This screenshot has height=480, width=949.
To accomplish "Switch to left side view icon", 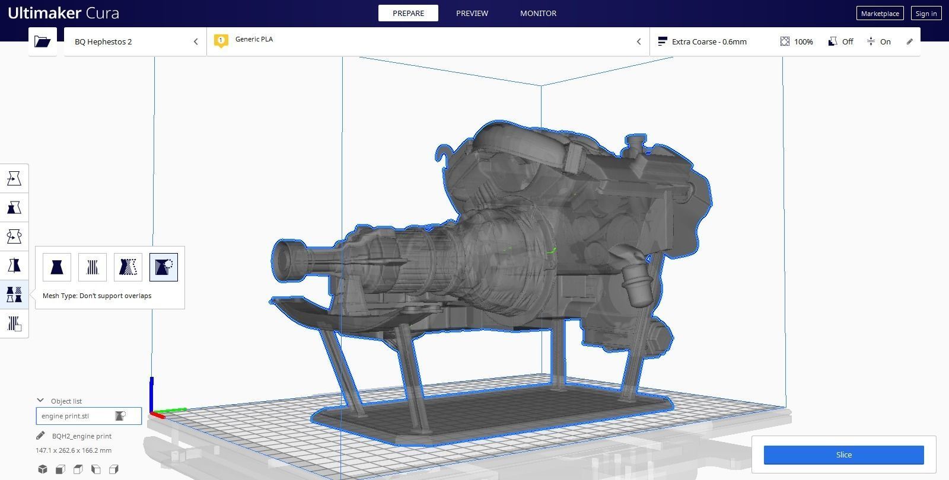I will 96,469.
